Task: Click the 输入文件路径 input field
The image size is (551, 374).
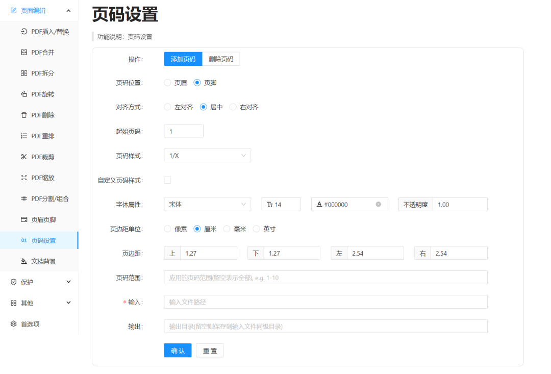Action: pyautogui.click(x=325, y=302)
